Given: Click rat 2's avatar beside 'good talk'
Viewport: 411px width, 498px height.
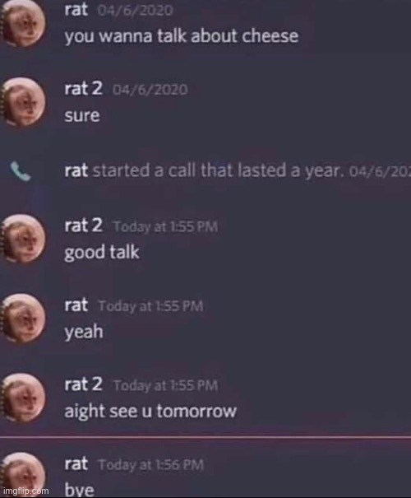Looking at the screenshot, I should click(22, 239).
